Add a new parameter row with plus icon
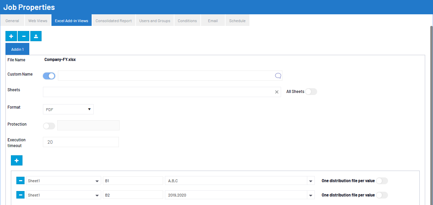This screenshot has height=205, width=433. point(17,160)
